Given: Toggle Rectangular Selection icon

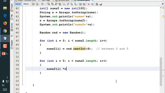Looking at the screenshot, I should click(x=63, y=4).
